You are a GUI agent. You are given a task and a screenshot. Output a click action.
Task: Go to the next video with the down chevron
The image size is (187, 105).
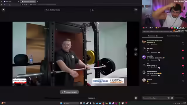(x=136, y=54)
